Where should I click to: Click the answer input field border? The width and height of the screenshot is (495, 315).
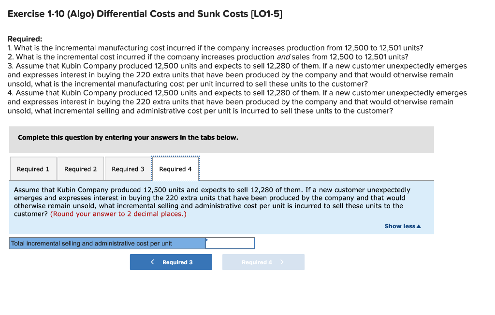click(x=230, y=238)
